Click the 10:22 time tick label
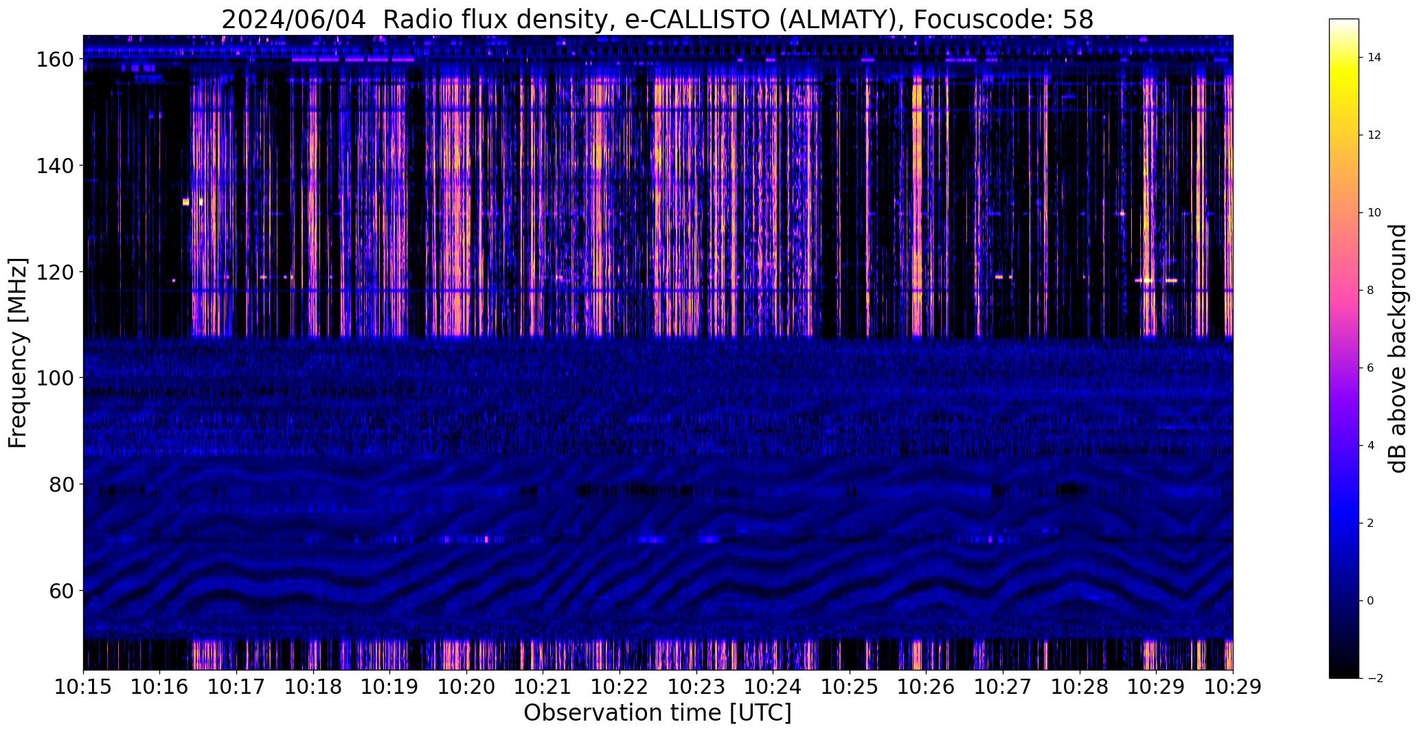 pyautogui.click(x=620, y=687)
